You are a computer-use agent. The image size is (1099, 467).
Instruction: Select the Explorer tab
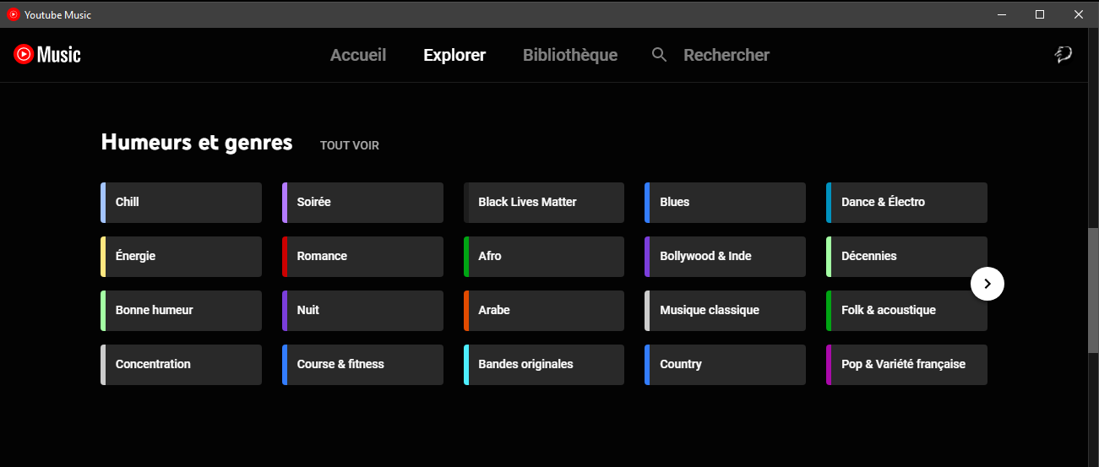[454, 55]
